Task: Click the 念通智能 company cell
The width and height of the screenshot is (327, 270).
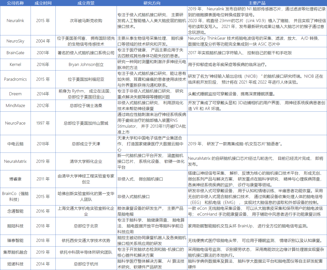Action: click(x=15, y=211)
